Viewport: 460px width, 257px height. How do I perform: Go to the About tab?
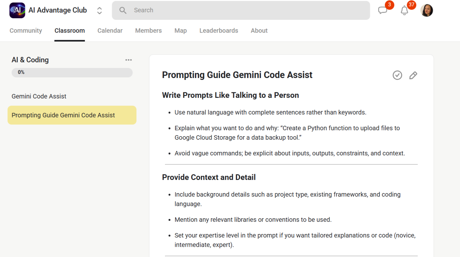259,31
